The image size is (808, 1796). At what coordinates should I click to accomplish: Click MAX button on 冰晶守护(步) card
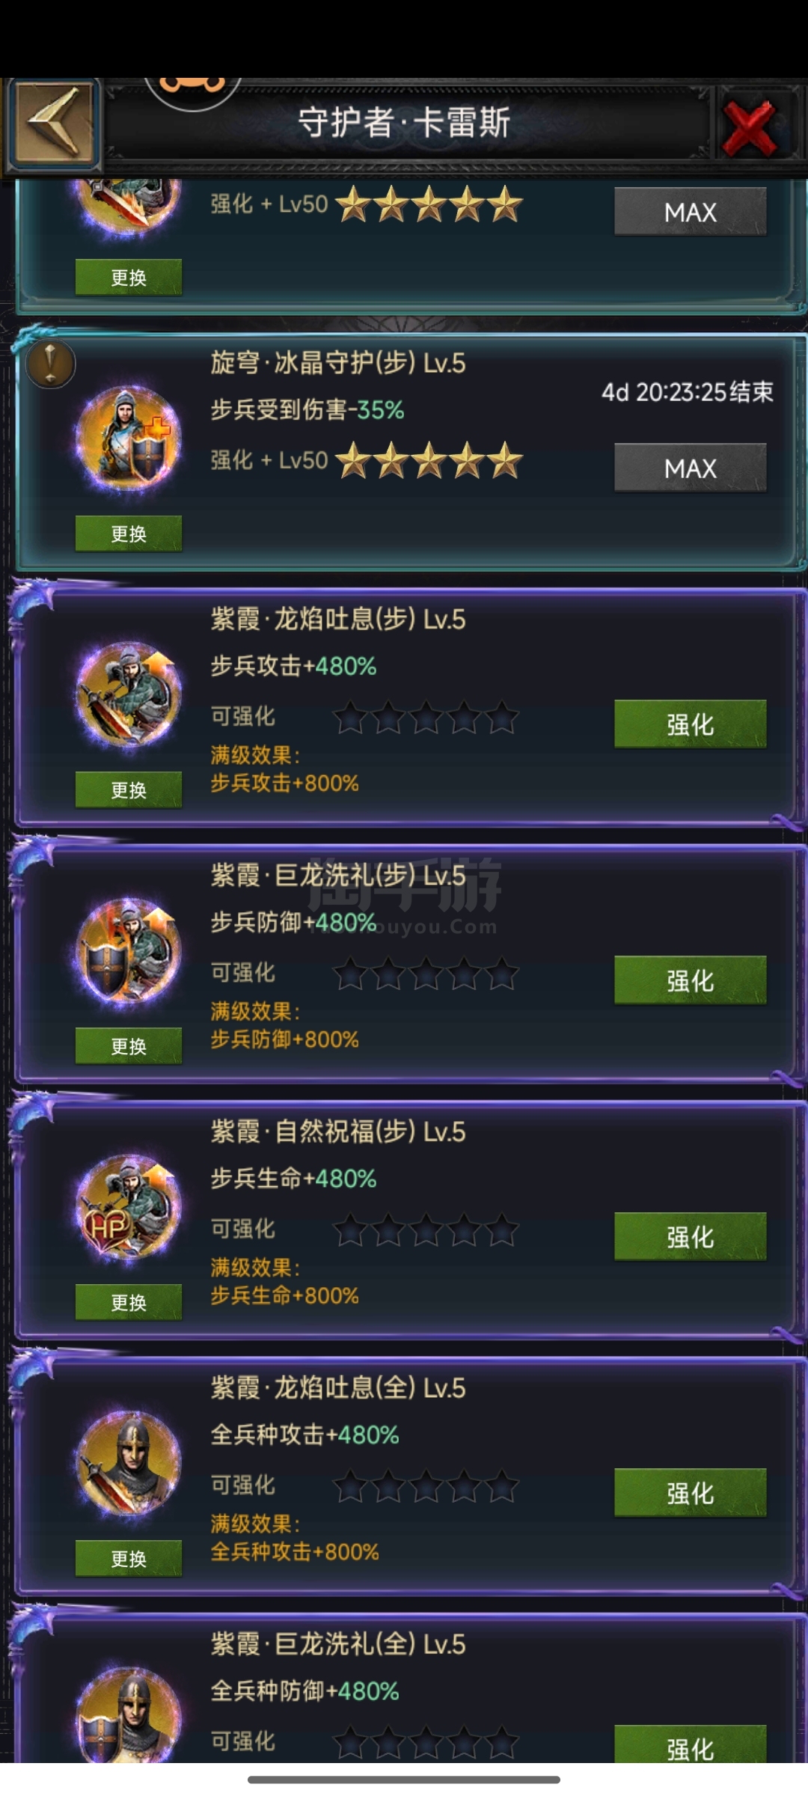click(691, 468)
